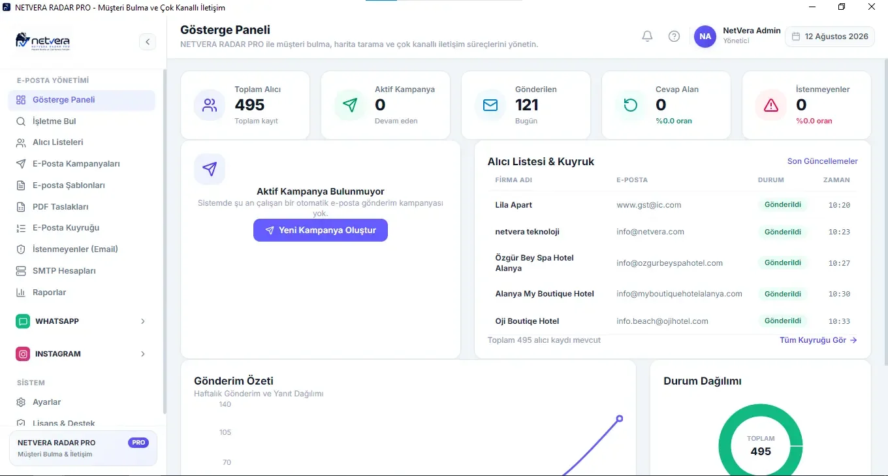Click the Raporlar bar chart icon
This screenshot has height=476, width=888.
point(21,293)
